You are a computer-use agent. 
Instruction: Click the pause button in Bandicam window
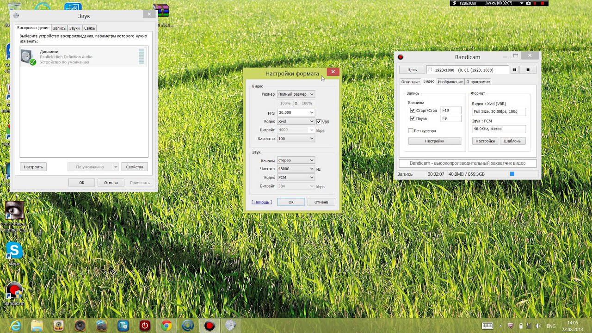pyautogui.click(x=514, y=70)
